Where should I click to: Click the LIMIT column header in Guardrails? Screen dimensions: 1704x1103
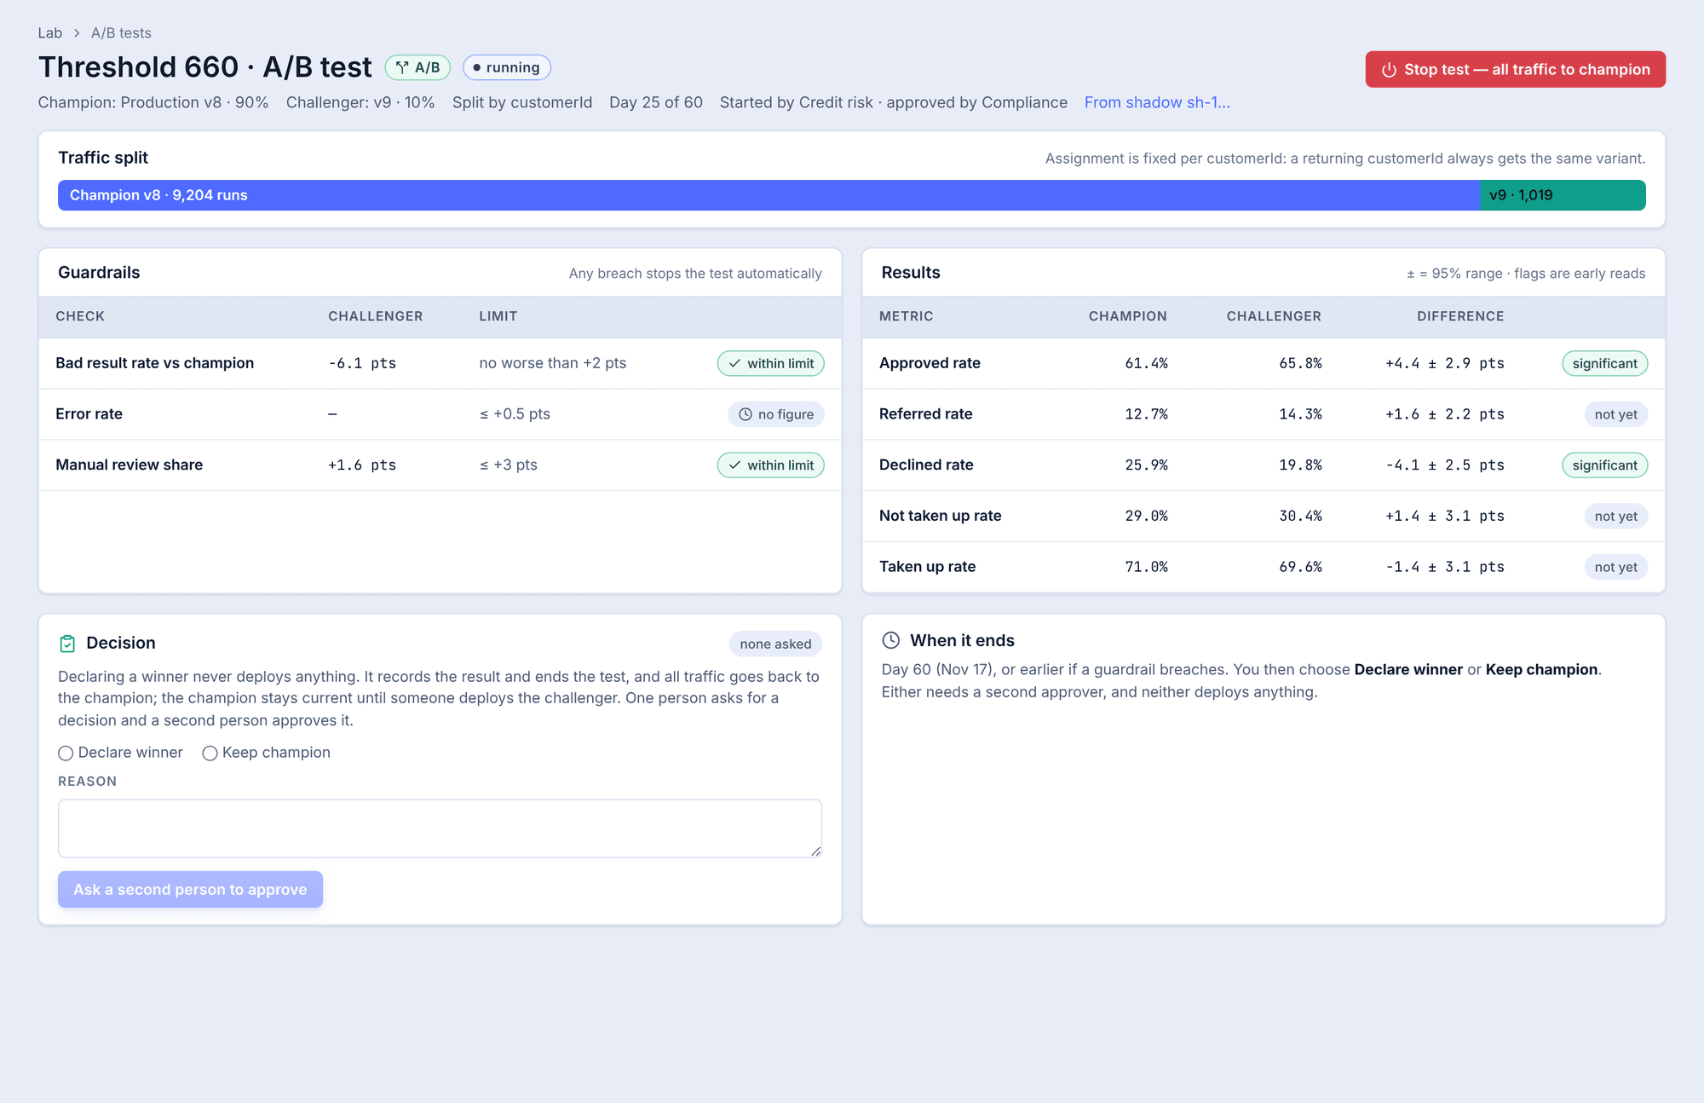coord(498,316)
